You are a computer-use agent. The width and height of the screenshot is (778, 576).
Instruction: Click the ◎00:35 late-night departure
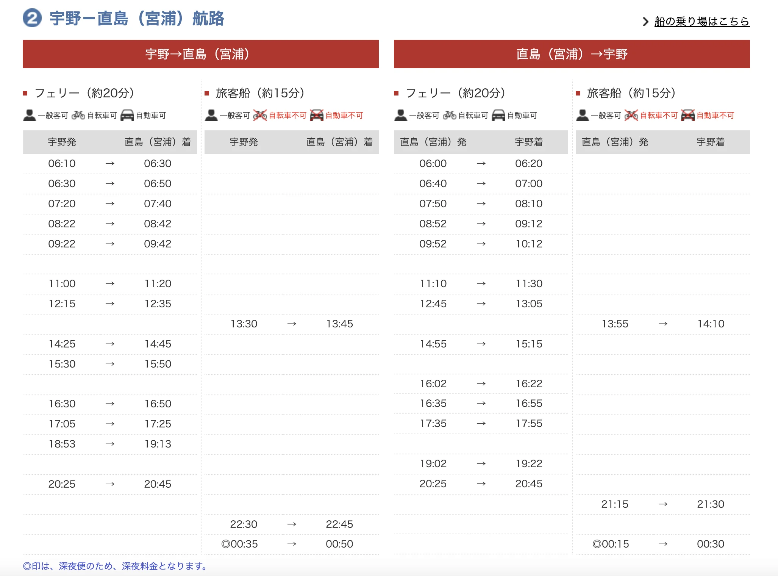click(239, 544)
